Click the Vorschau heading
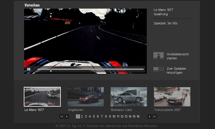The image size is (215, 129). [x=32, y=5]
